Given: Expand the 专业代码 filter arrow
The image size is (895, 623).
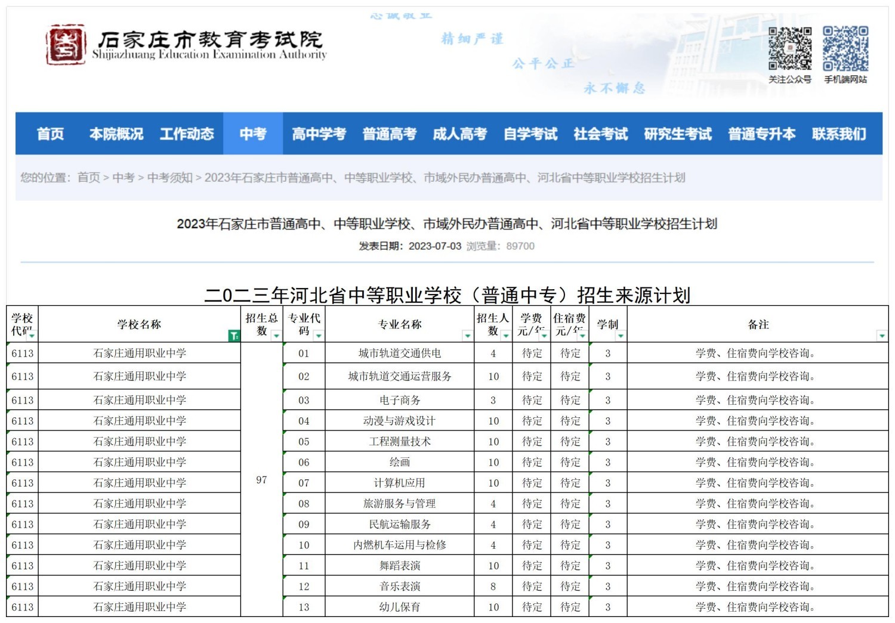Looking at the screenshot, I should (x=319, y=336).
